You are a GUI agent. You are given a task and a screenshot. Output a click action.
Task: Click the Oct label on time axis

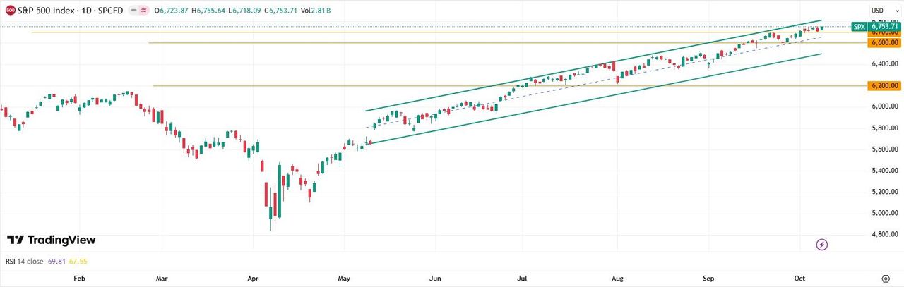[x=801, y=279]
